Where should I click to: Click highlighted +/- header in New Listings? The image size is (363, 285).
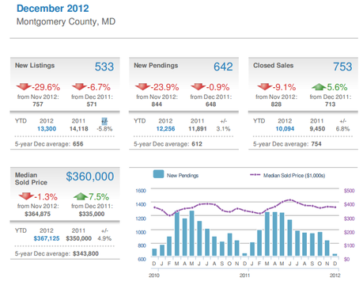(104, 121)
